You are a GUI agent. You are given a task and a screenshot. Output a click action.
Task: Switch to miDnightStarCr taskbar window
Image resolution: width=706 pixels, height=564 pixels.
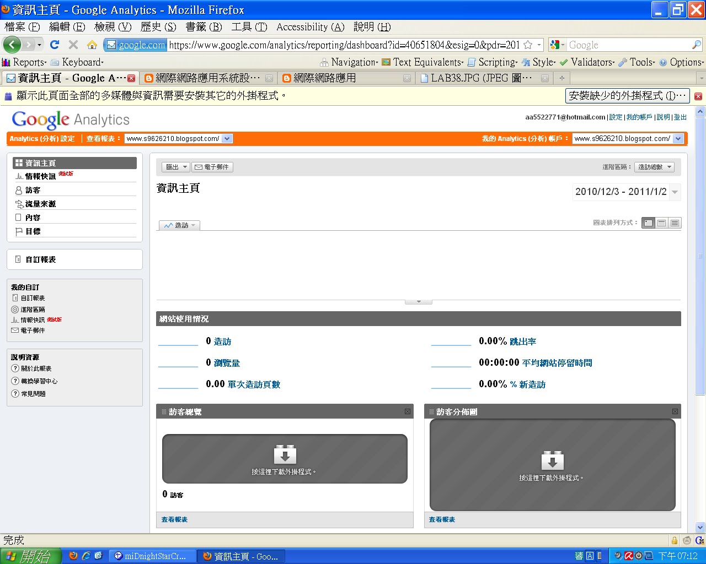pyautogui.click(x=152, y=556)
